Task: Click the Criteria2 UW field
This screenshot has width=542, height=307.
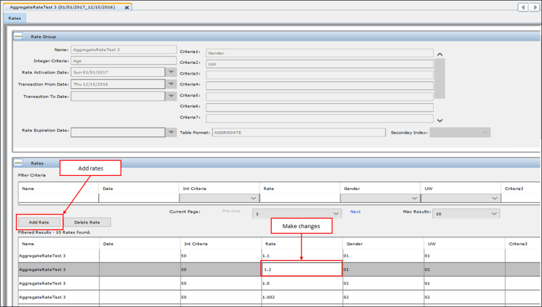Action: 320,64
